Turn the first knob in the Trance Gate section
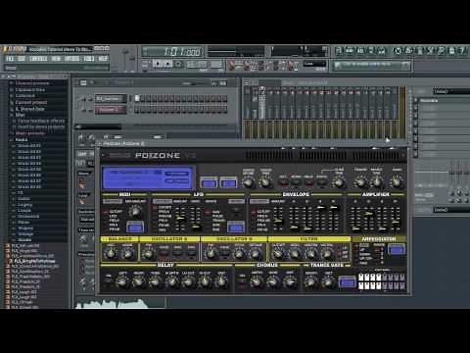The image size is (470, 353). point(311,281)
